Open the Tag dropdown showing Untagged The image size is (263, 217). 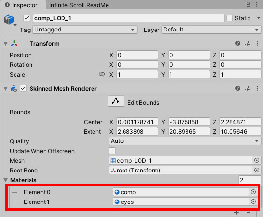85,30
